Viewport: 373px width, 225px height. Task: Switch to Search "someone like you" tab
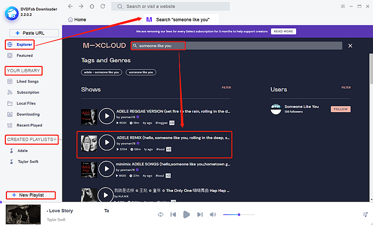click(181, 20)
